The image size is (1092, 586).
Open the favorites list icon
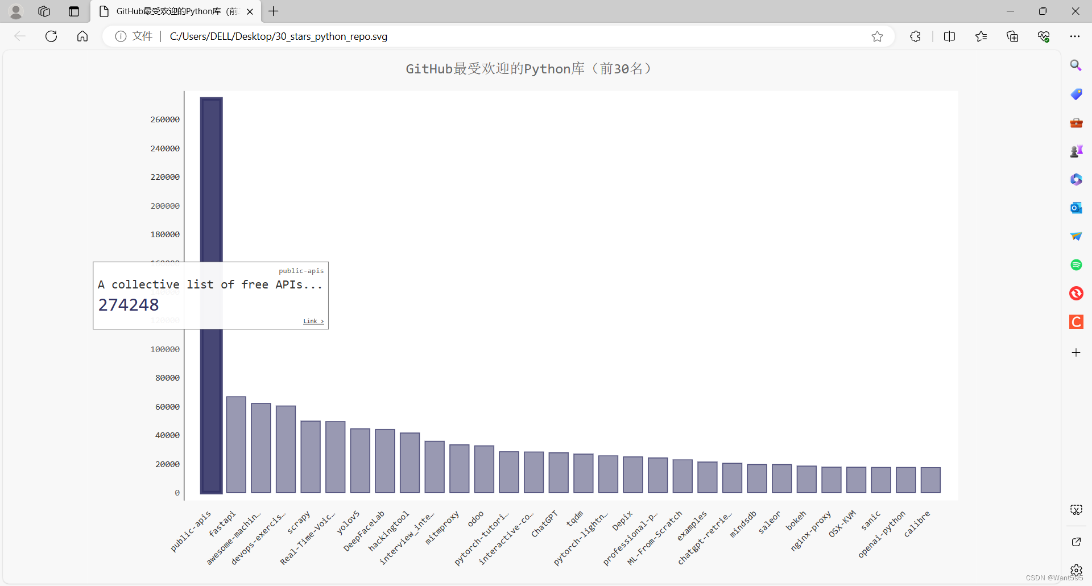[x=981, y=36]
